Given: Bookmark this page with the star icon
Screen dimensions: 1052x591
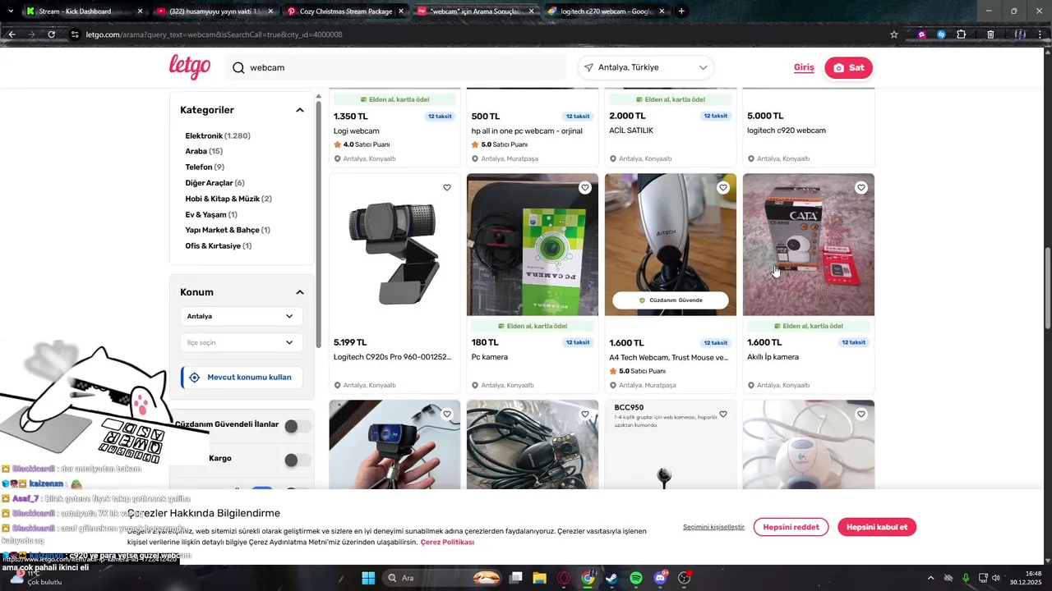Looking at the screenshot, I should tap(894, 34).
